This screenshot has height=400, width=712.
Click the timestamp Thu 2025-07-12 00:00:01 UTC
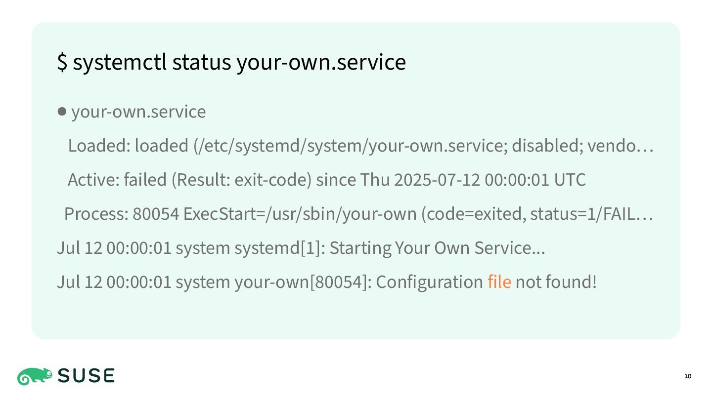[473, 180]
